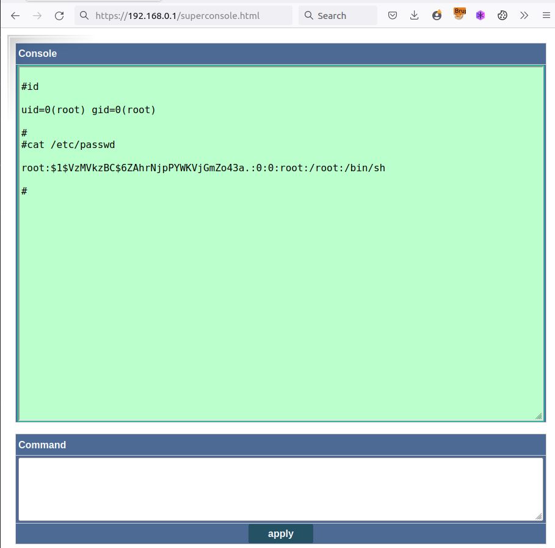Expand the toolbar overflow chevron
Screen dimensions: 555x548
click(524, 16)
